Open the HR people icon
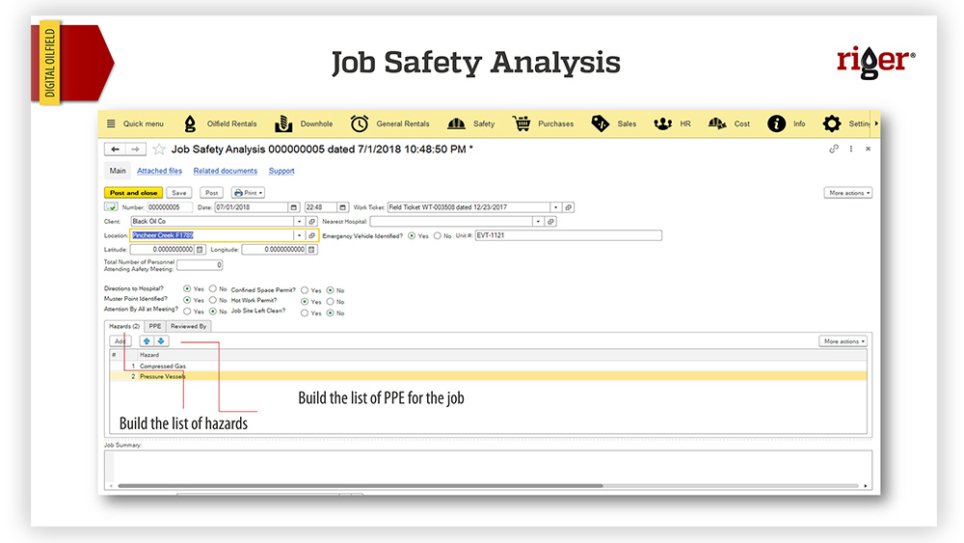 pos(662,123)
